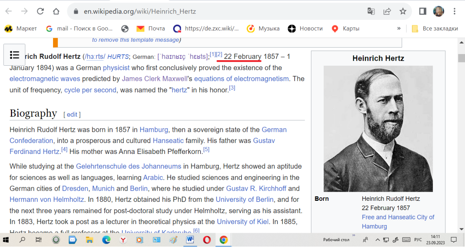Open File Explorer from the taskbar
The height and width of the screenshot is (248, 465).
tap(89, 240)
